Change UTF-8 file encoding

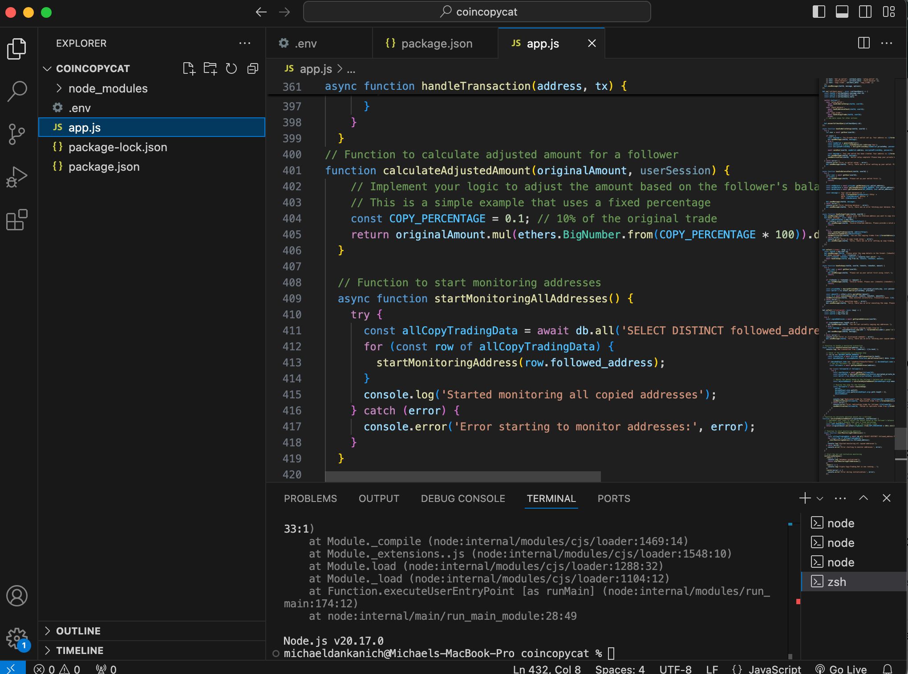click(675, 669)
